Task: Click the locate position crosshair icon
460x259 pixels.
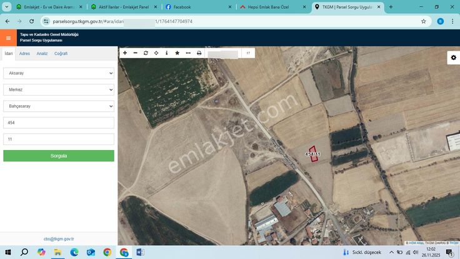Action: pyautogui.click(x=156, y=53)
